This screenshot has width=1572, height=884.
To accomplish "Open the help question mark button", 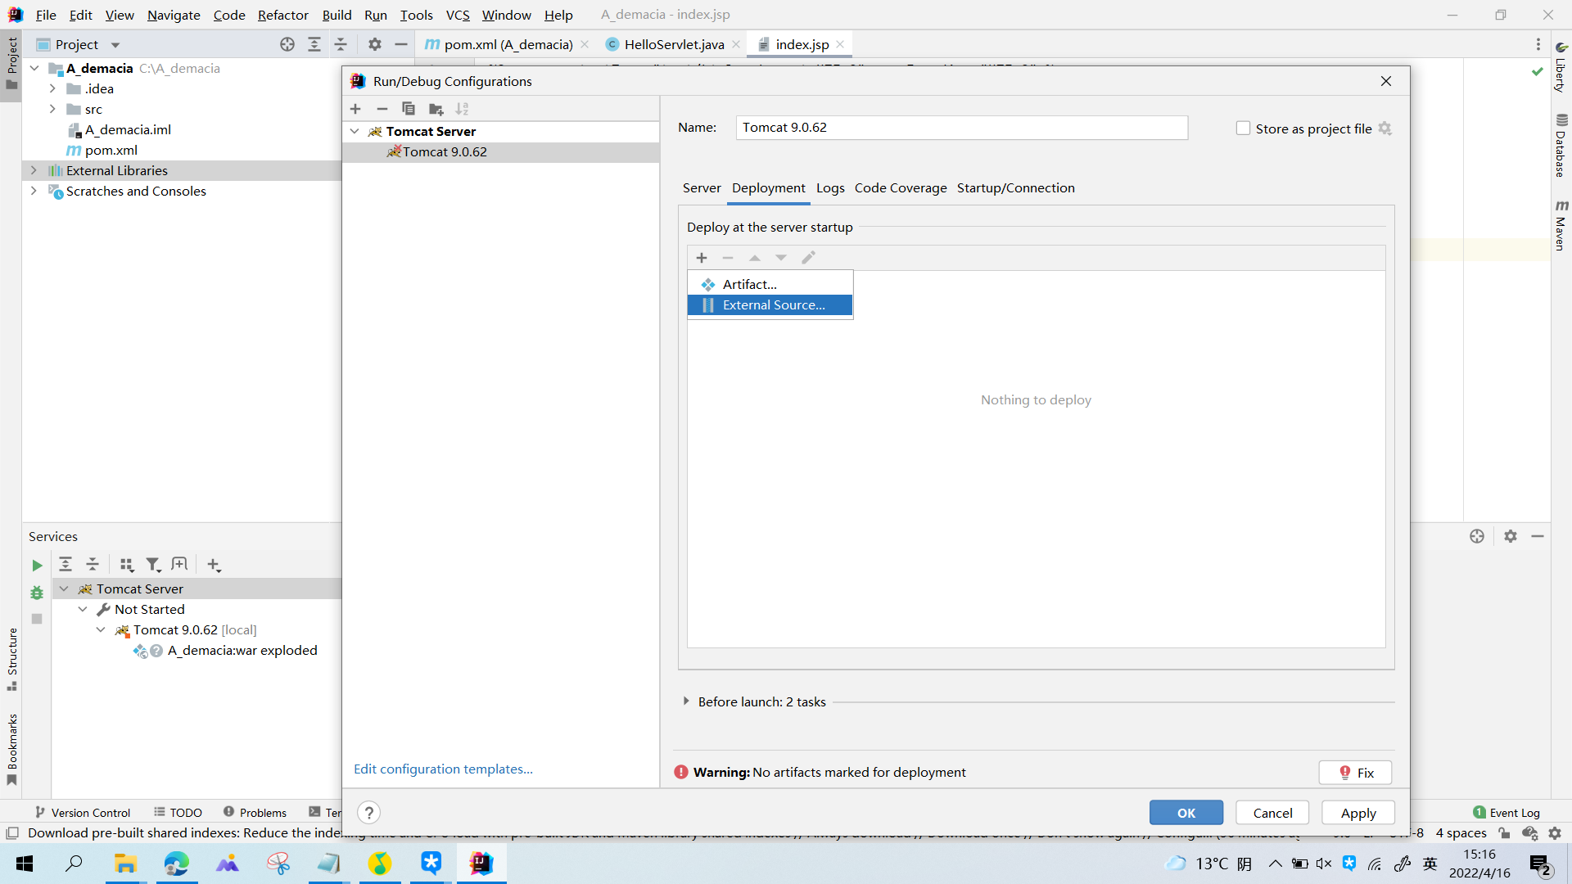I will point(369,813).
